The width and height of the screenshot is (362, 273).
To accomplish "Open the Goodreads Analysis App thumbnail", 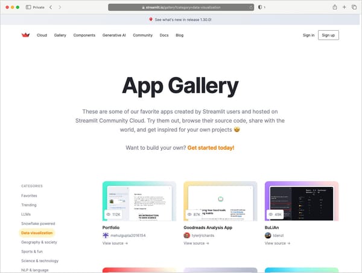I will (x=220, y=201).
